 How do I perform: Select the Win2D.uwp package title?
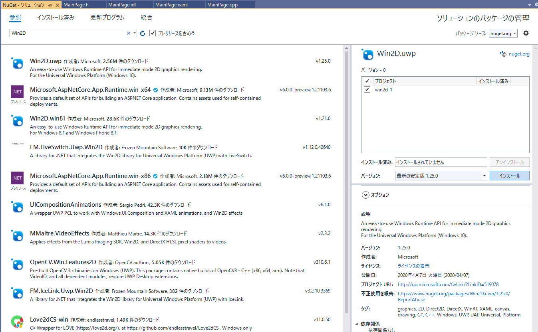tap(46, 61)
